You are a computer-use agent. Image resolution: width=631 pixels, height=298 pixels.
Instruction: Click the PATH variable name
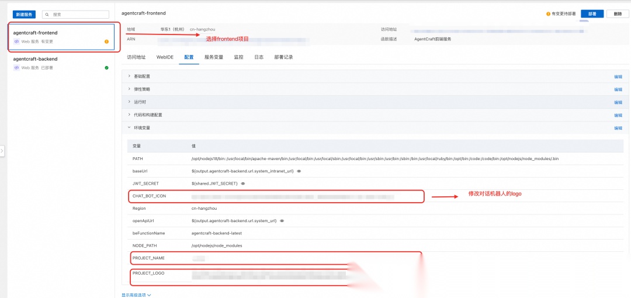pos(138,159)
